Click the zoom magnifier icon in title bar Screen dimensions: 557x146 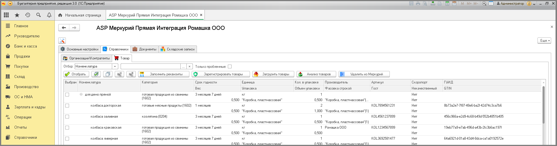pyautogui.click(x=484, y=3)
